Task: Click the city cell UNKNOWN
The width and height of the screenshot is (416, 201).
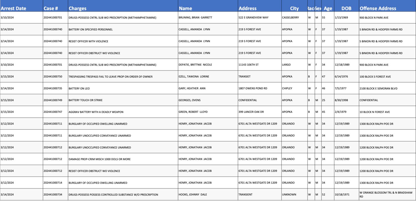Action: click(289, 195)
